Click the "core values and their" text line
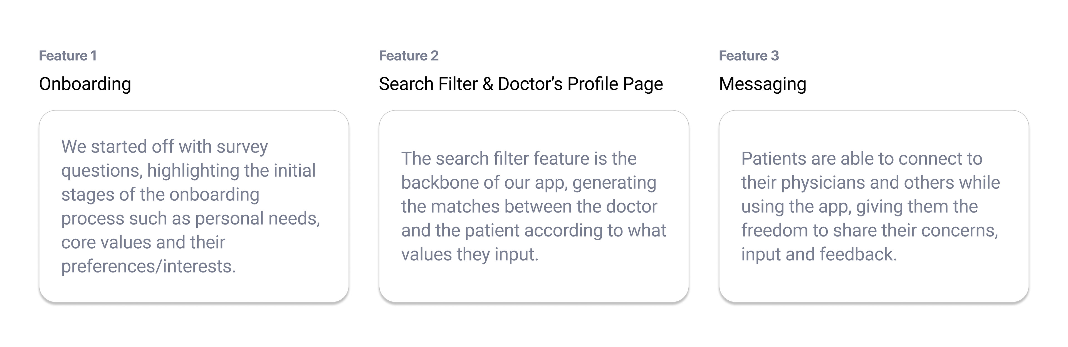 click(x=143, y=242)
